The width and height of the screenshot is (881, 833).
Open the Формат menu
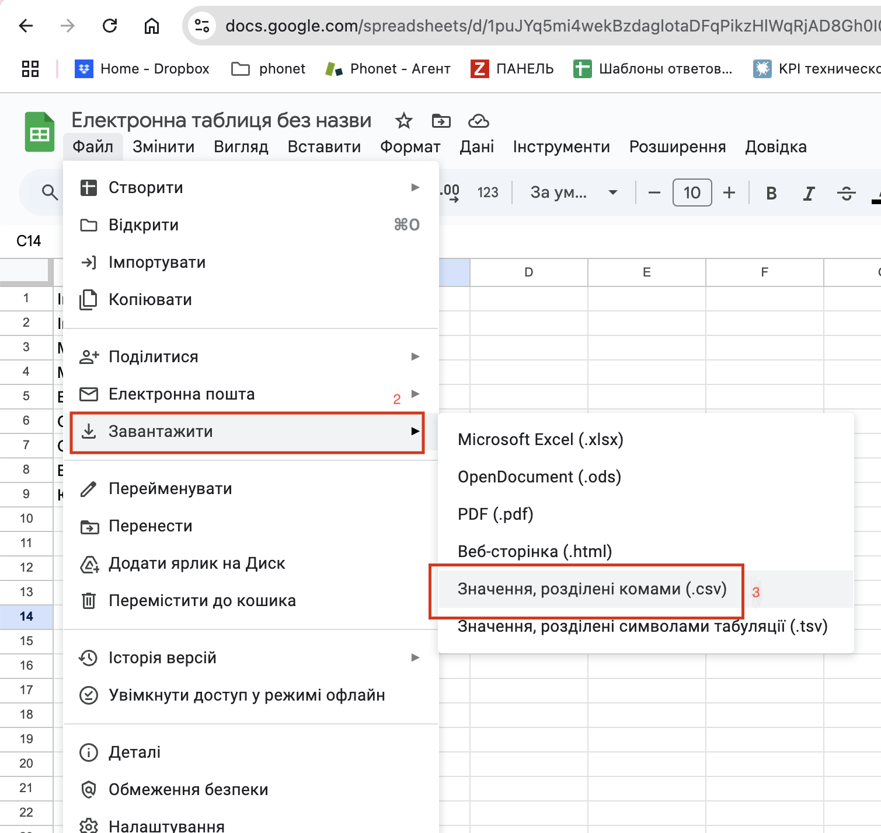pos(410,146)
